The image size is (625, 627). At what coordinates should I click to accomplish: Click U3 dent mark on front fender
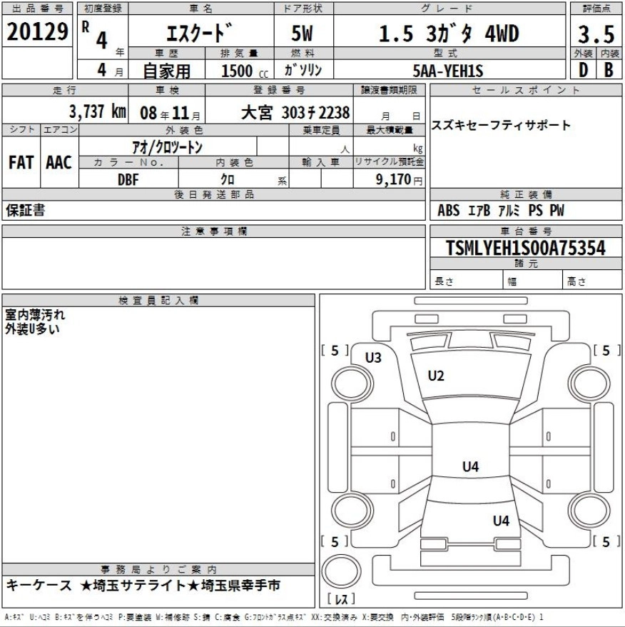click(373, 358)
